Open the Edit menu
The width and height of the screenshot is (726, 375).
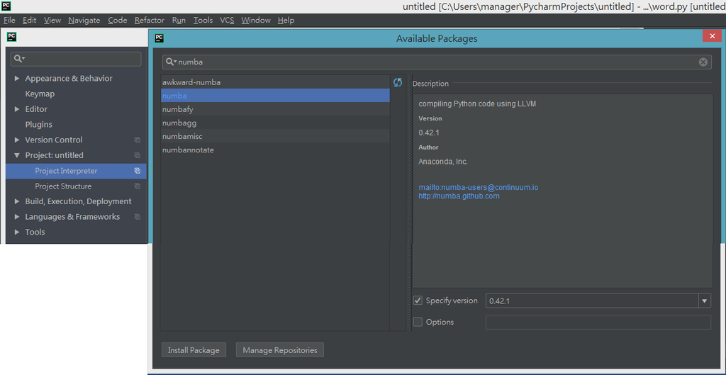click(29, 21)
